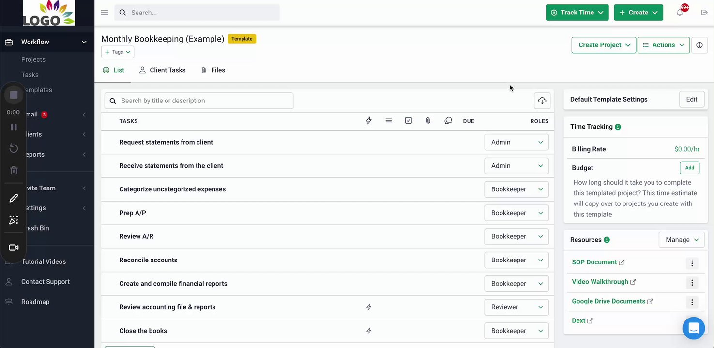The width and height of the screenshot is (714, 348).
Task: Click the screen recorder stop button
Action: point(14,95)
